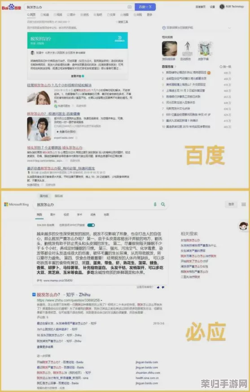Select Baidu 图片 tab
250x392 pixels.
[71, 15]
